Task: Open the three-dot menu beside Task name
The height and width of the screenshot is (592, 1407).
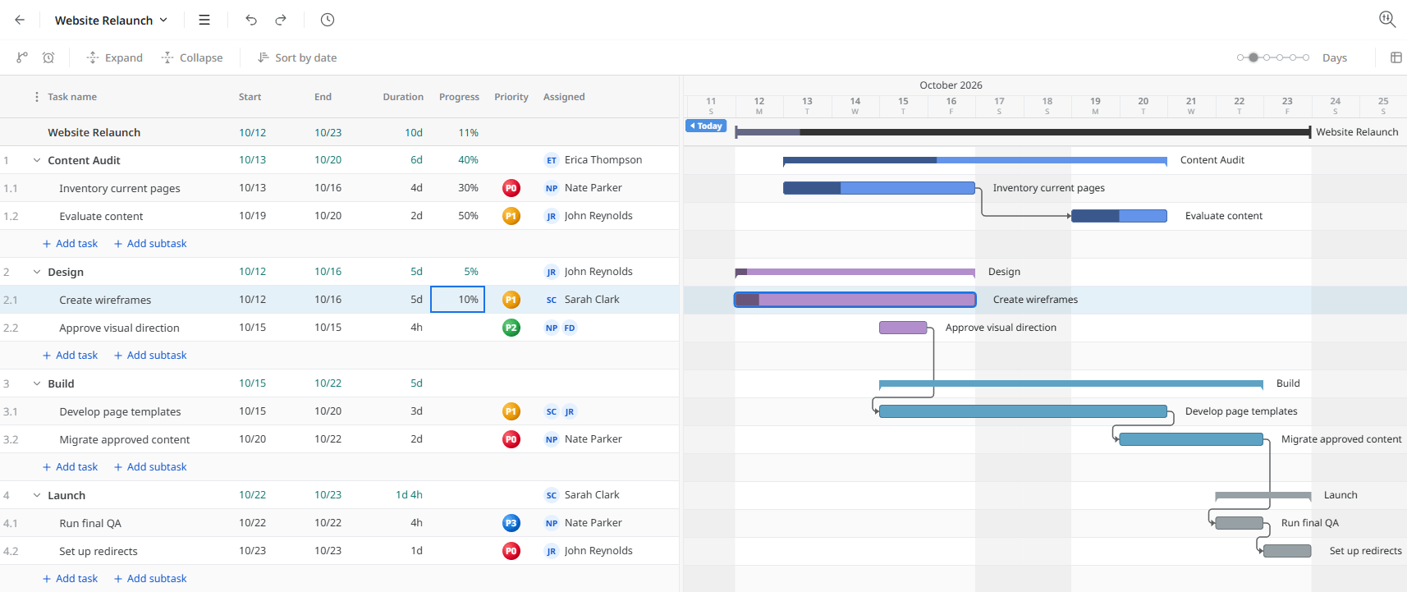Action: (x=36, y=97)
